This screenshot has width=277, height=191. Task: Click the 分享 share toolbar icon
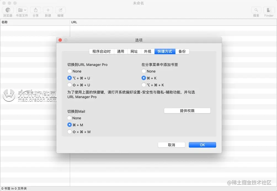(x=36, y=10)
